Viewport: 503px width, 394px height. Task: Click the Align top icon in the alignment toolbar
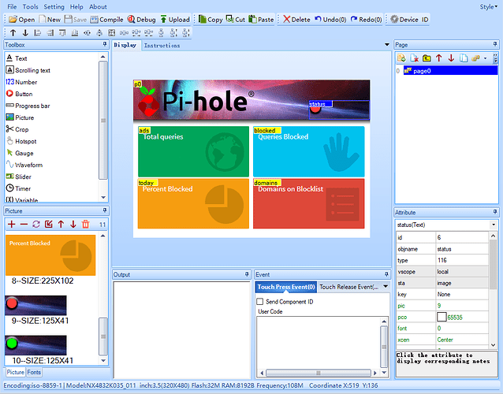pyautogui.click(x=62, y=32)
